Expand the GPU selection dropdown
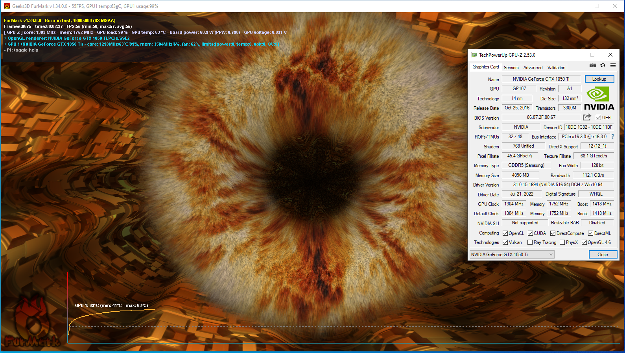The width and height of the screenshot is (625, 353). (551, 255)
